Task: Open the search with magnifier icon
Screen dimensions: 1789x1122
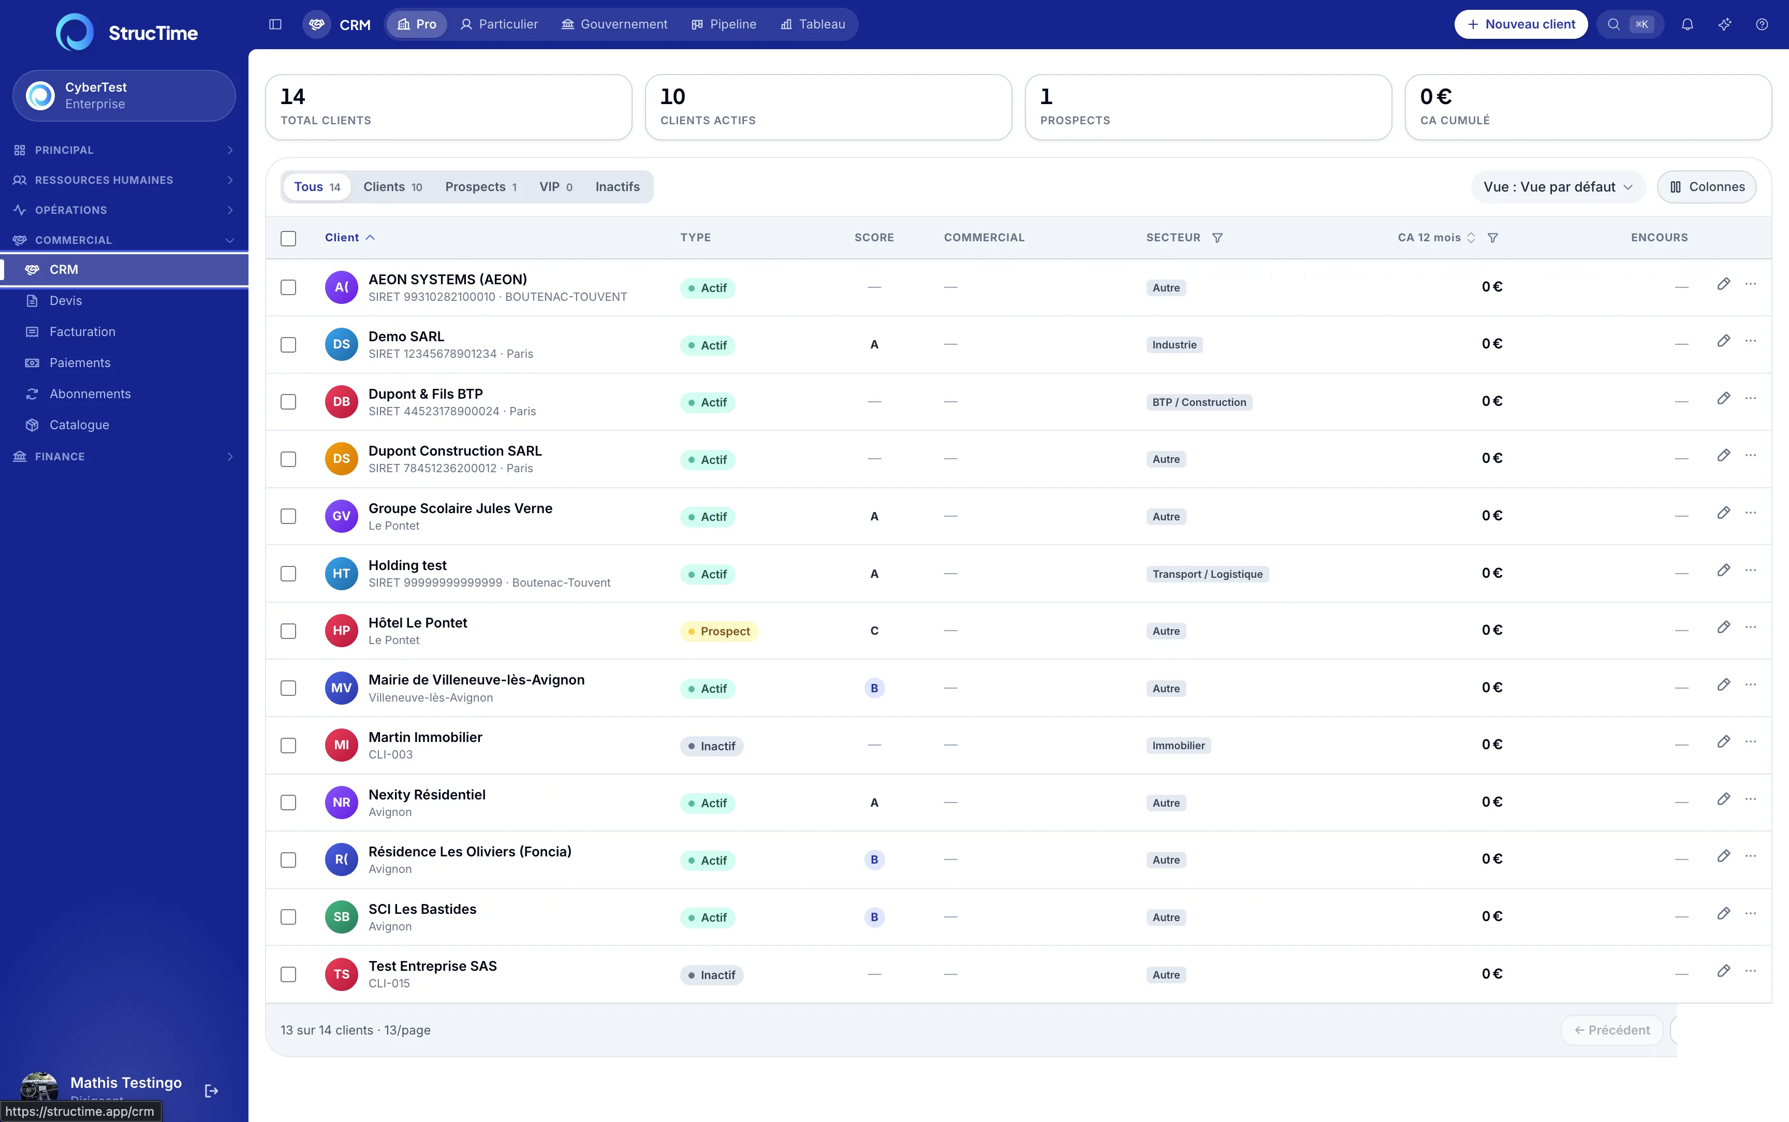Action: coord(1613,24)
